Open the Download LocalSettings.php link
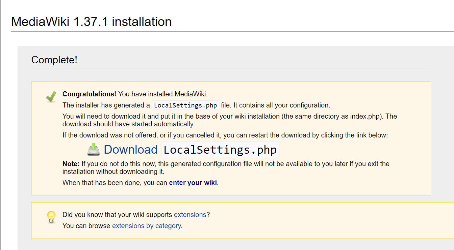Image resolution: width=454 pixels, height=250 pixels. [131, 149]
